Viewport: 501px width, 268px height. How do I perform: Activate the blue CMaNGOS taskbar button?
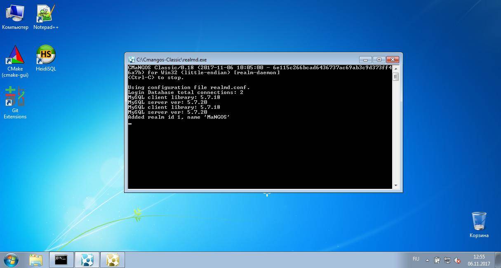pos(87,260)
